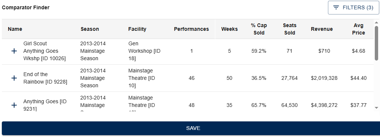The height and width of the screenshot is (137, 380).
Task: Click the FILTERS (3) button
Action: pyautogui.click(x=353, y=7)
